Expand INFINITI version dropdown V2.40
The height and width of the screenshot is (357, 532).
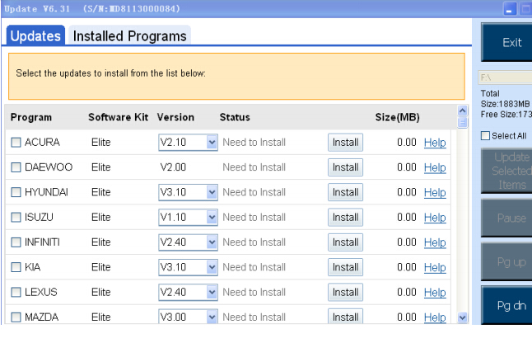(188, 242)
